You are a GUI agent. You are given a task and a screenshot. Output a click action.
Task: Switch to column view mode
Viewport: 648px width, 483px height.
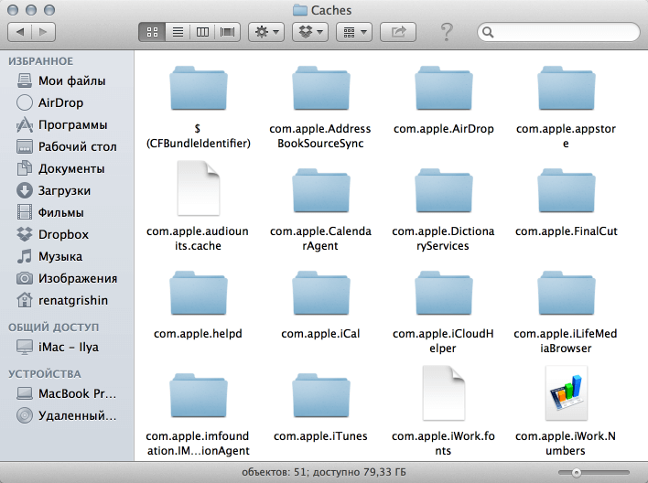click(x=201, y=32)
